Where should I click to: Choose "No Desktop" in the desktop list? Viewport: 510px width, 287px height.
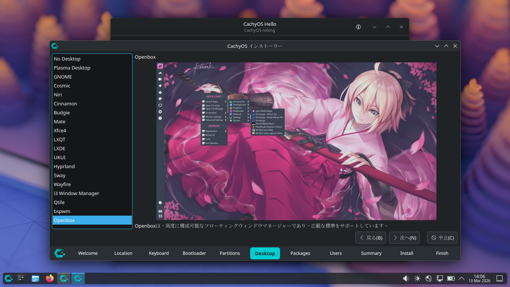92,59
